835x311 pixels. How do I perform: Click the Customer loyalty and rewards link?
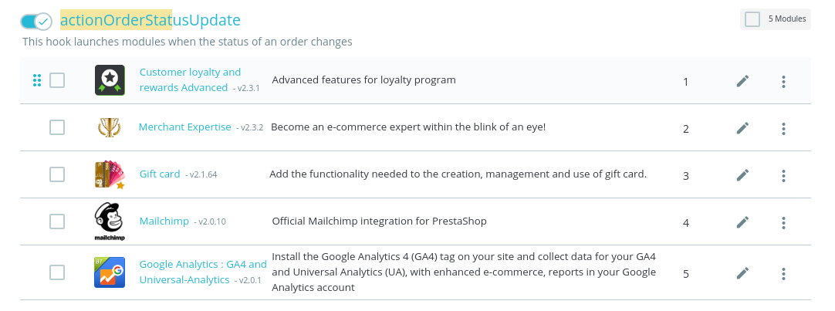tap(190, 73)
